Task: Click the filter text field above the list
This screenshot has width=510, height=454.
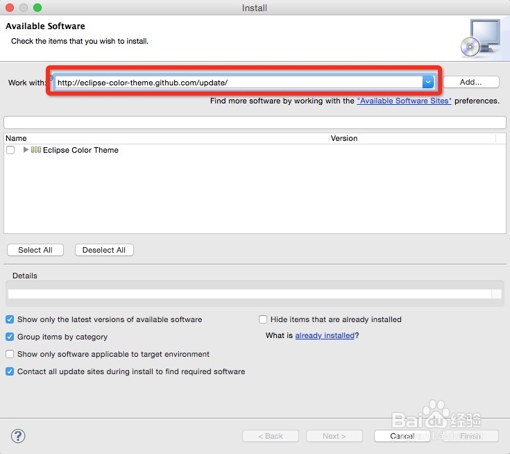Action: (x=255, y=123)
